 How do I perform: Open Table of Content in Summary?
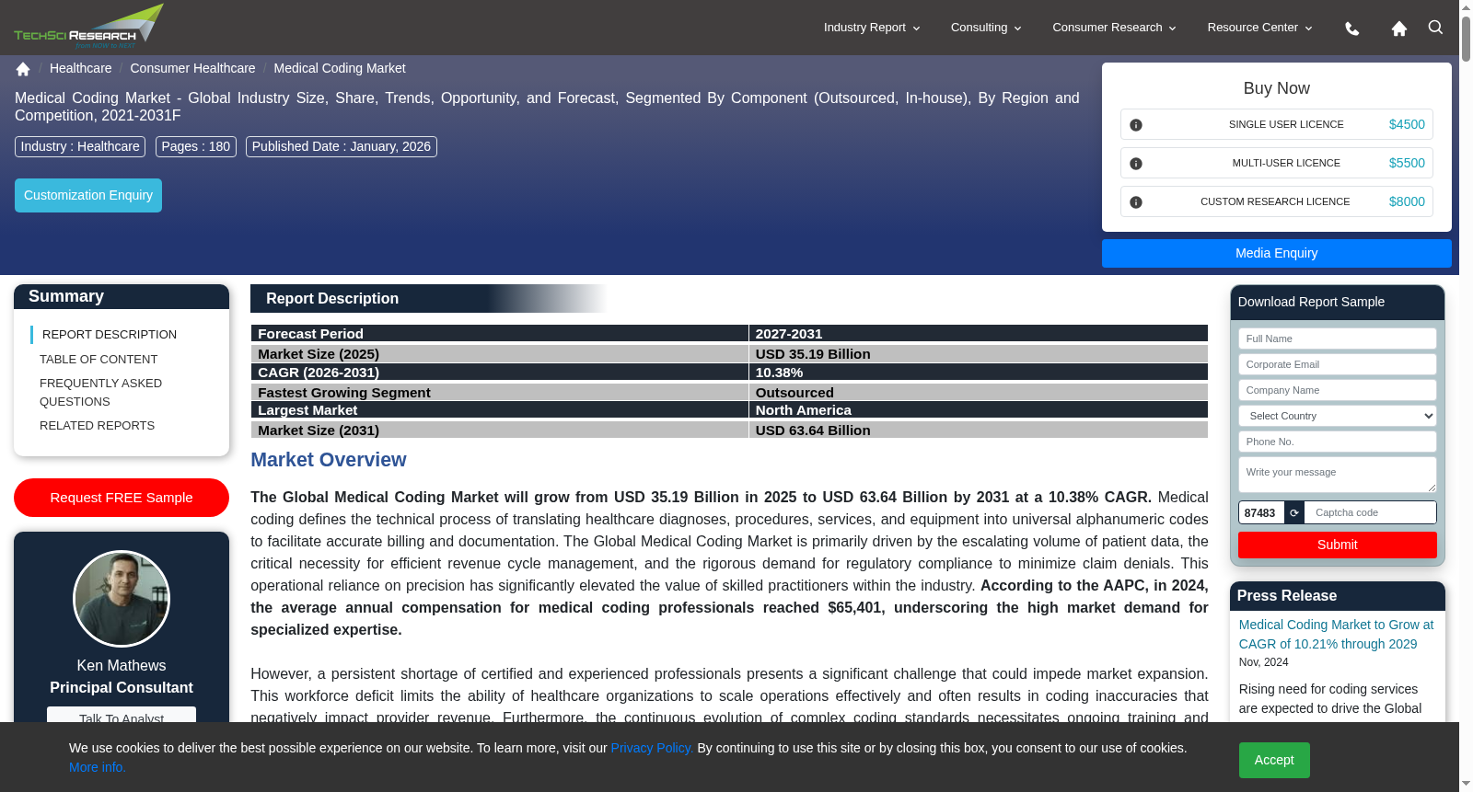[x=99, y=360]
